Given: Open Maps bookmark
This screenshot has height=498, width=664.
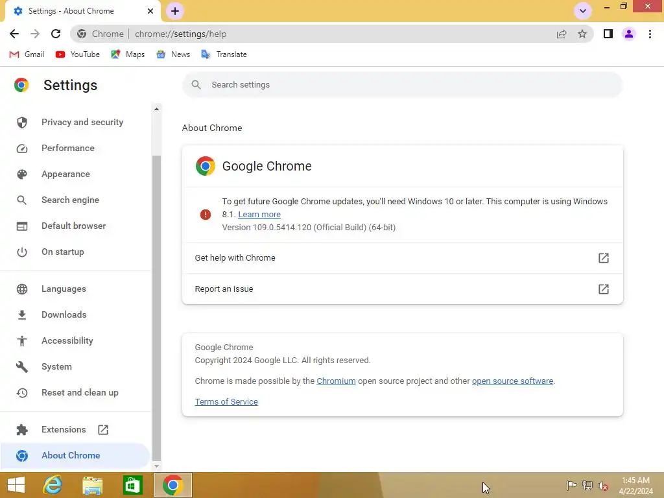Looking at the screenshot, I should (128, 54).
